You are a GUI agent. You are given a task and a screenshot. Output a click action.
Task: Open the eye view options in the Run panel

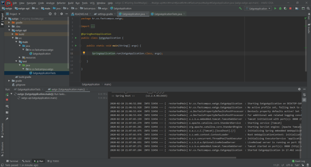click(7, 106)
